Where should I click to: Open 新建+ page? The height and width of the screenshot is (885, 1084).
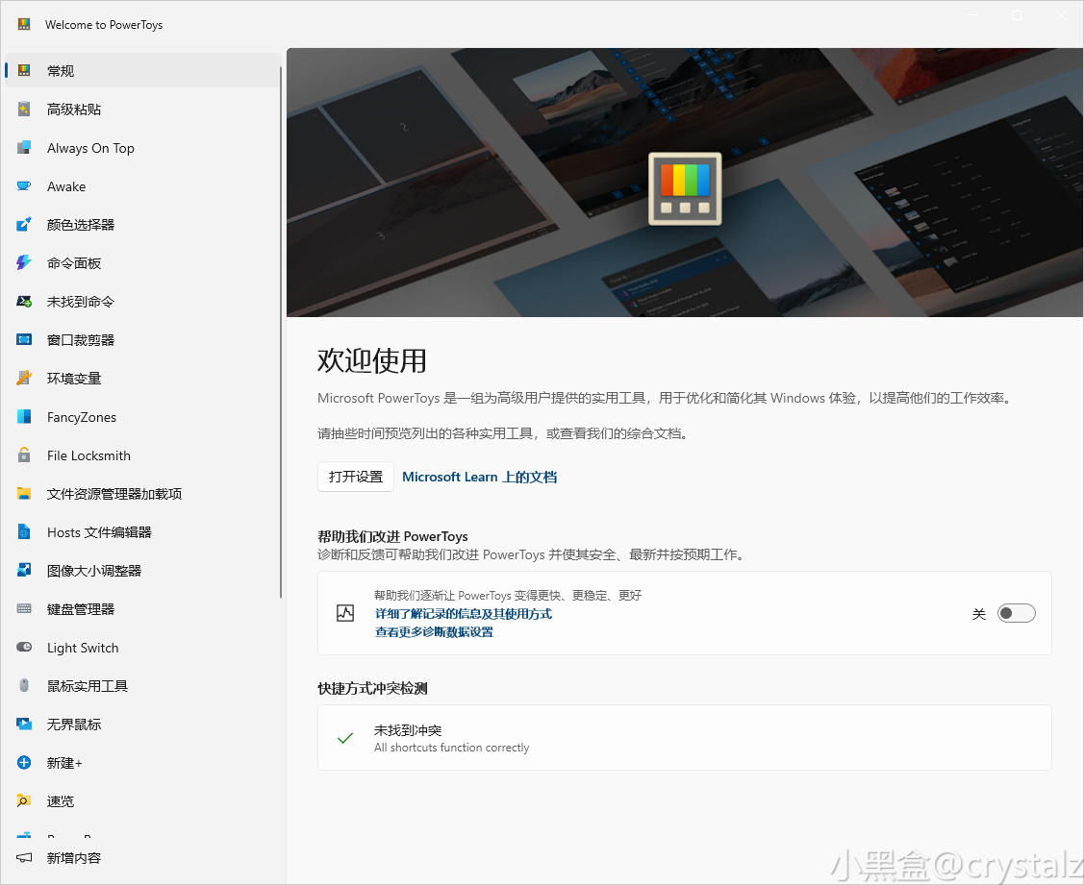click(142, 763)
